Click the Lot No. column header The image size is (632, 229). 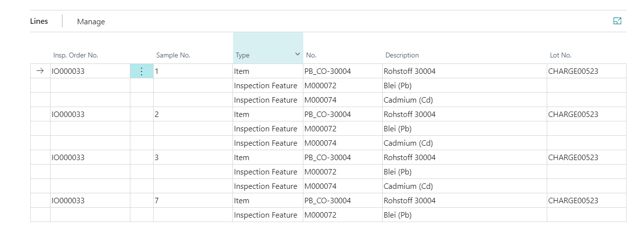click(561, 55)
